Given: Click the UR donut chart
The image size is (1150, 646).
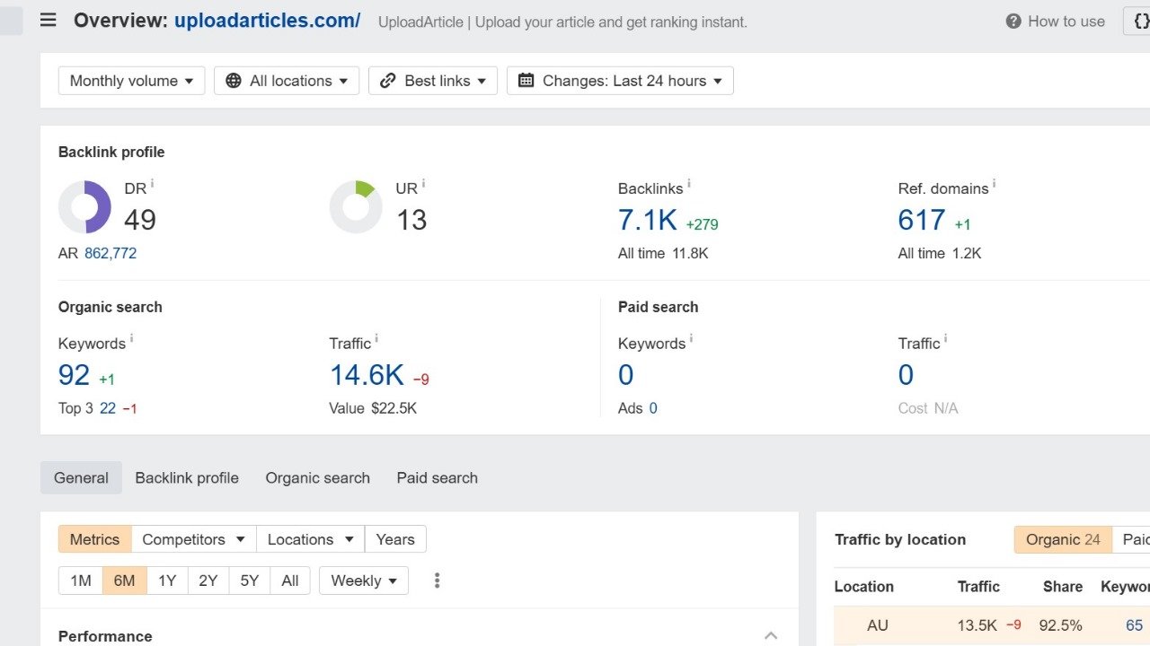Looking at the screenshot, I should pos(356,206).
